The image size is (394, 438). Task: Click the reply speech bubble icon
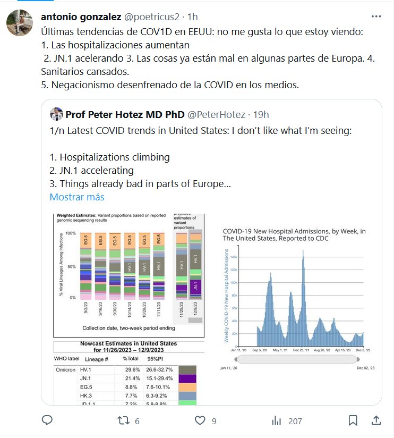tap(47, 420)
